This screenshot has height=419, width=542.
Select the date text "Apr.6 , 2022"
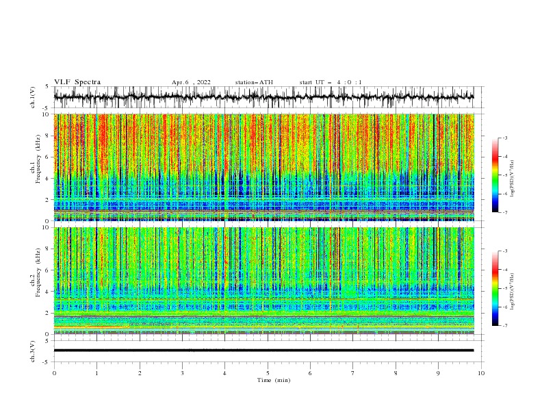pyautogui.click(x=191, y=82)
